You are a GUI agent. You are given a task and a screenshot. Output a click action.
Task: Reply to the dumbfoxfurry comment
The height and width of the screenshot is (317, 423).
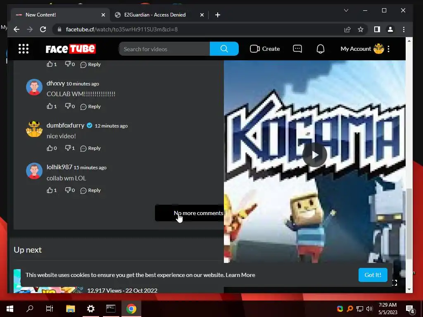tap(90, 148)
